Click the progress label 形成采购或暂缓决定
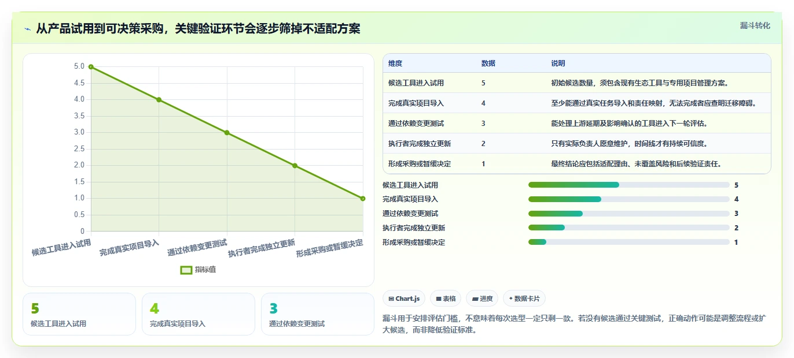This screenshot has height=358, width=794. pos(414,243)
